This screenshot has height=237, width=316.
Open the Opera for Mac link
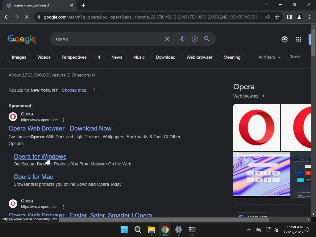point(33,177)
